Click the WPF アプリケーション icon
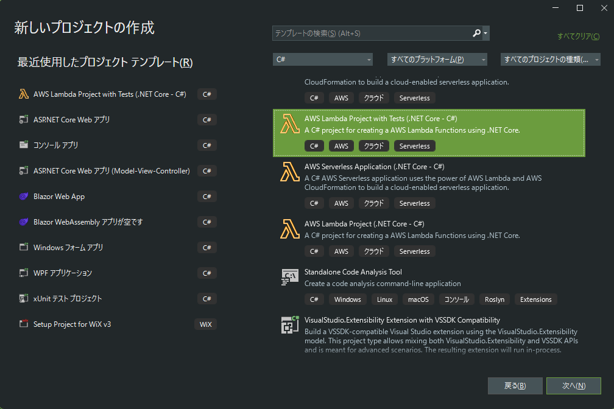This screenshot has width=614, height=409. pyautogui.click(x=24, y=273)
